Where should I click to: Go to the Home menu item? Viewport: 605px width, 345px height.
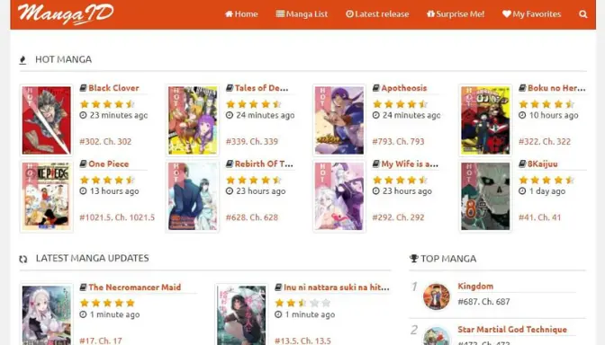click(241, 14)
